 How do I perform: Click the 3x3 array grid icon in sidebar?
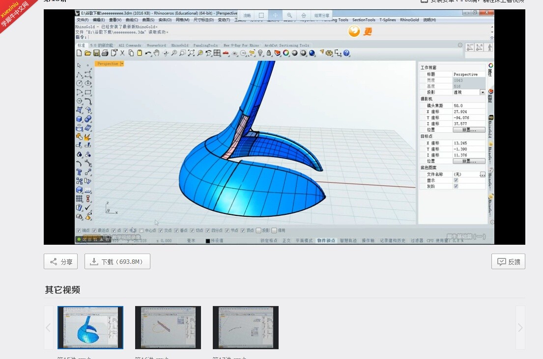[79, 198]
